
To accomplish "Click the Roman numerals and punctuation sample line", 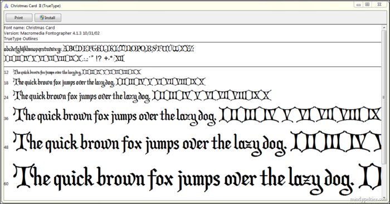I will [x=64, y=59].
